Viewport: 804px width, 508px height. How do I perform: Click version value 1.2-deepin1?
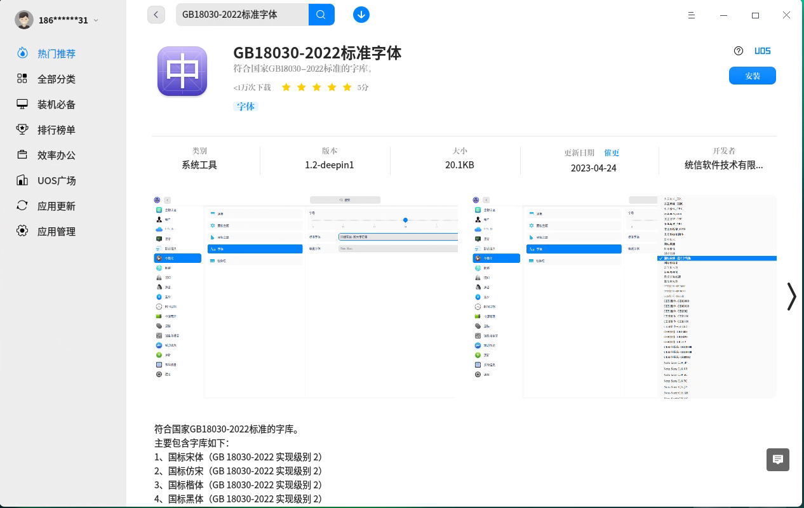click(330, 165)
